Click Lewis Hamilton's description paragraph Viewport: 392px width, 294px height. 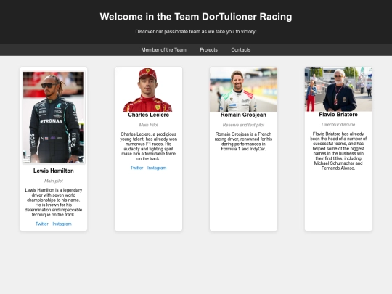pyautogui.click(x=54, y=203)
